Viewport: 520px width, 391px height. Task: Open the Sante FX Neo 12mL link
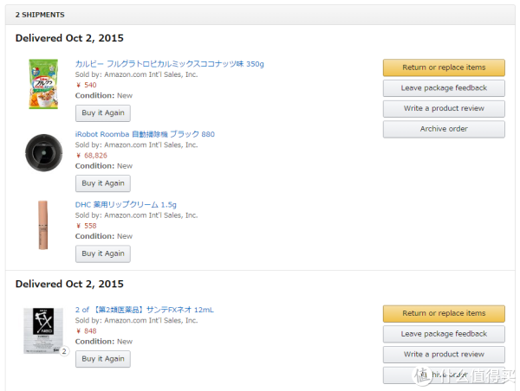144,310
